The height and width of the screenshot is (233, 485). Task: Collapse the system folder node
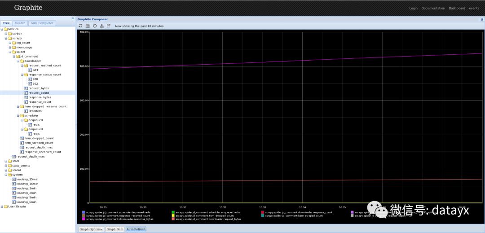tap(6, 175)
